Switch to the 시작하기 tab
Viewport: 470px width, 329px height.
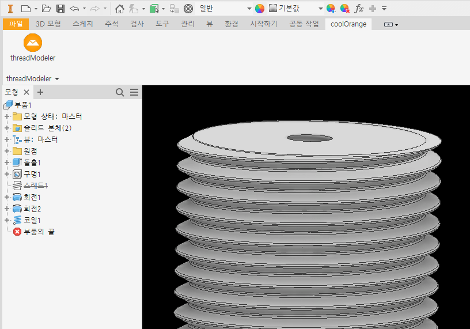tap(264, 24)
